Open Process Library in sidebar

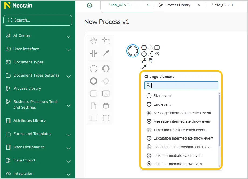(x=27, y=88)
